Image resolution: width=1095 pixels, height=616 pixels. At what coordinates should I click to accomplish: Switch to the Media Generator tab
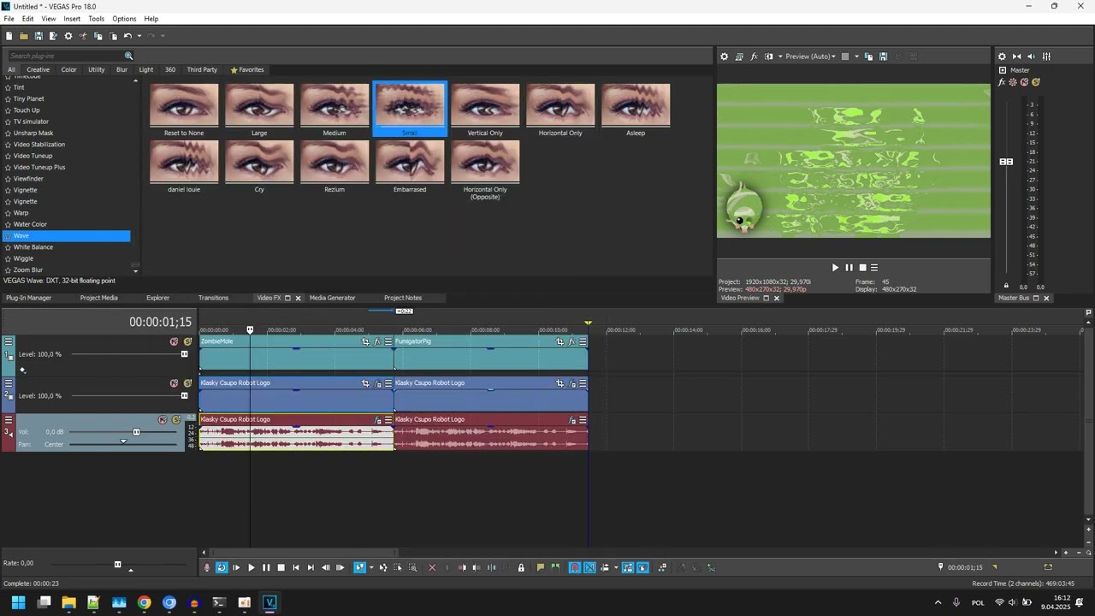click(x=332, y=298)
